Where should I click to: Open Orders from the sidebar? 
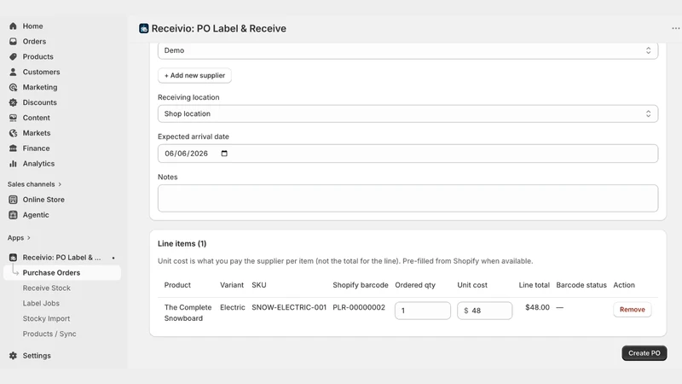click(x=34, y=41)
